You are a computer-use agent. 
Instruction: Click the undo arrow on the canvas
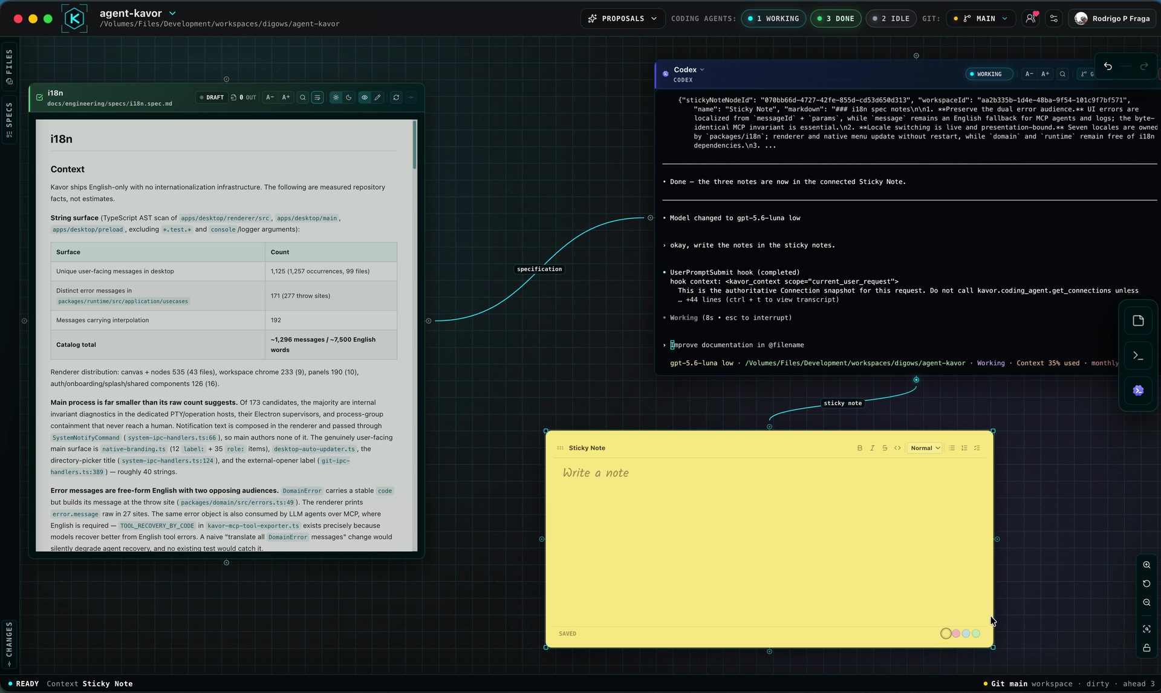pos(1108,67)
